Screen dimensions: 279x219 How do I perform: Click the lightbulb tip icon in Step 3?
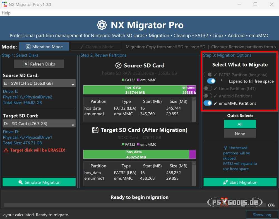click(225, 148)
